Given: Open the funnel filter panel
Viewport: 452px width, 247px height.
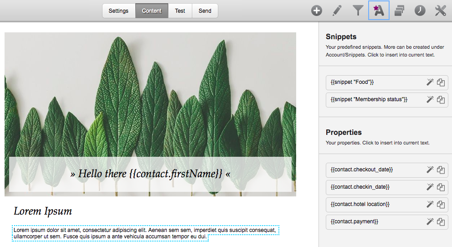Looking at the screenshot, I should point(358,10).
